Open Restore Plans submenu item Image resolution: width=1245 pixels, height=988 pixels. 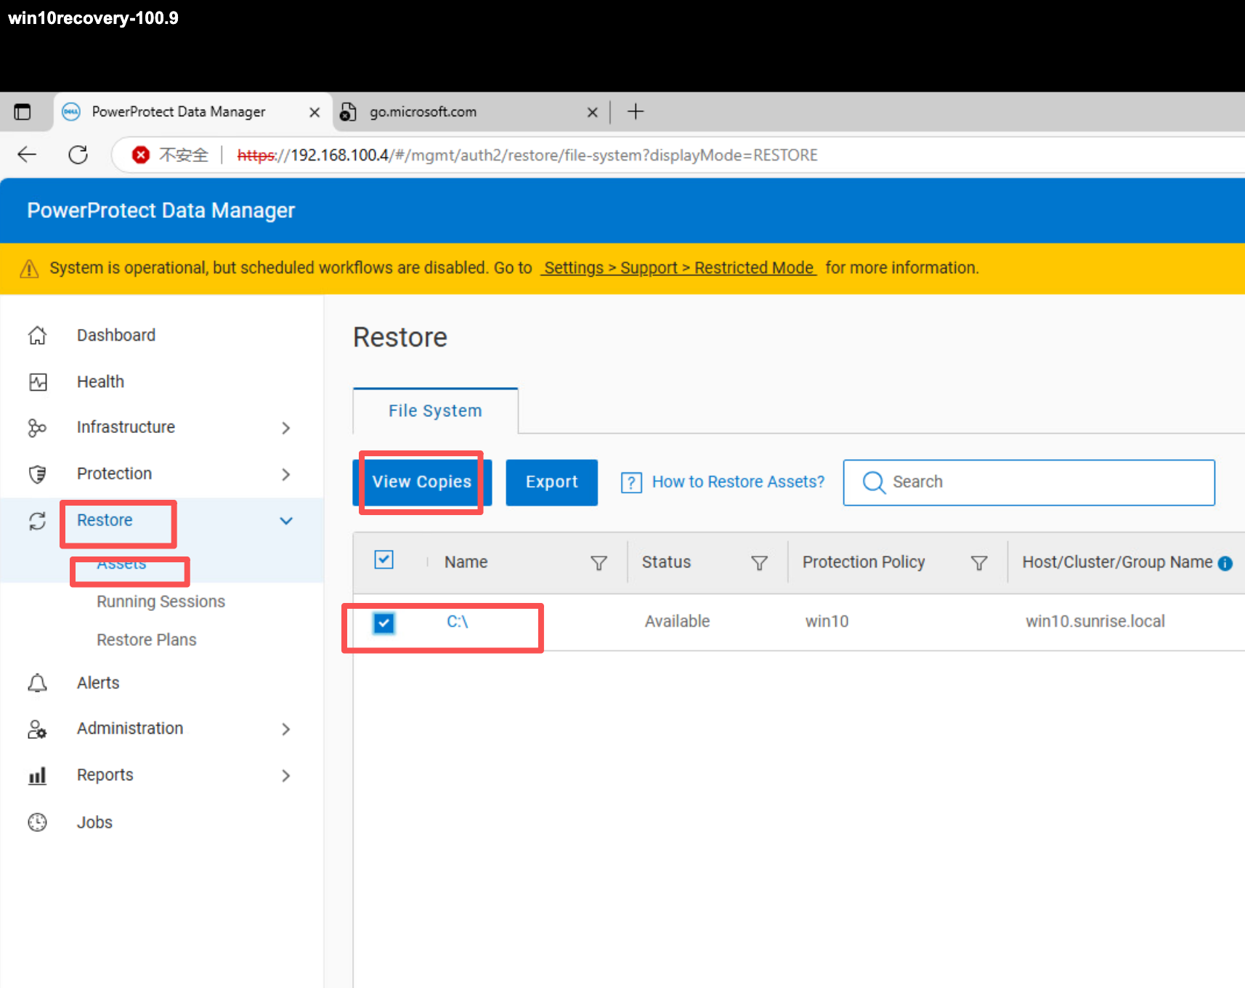[x=147, y=640]
